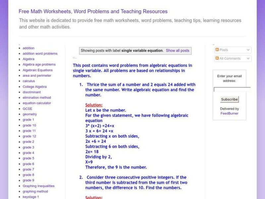Viewport: 265px width, 199px height.
Task: Click the All Comments RSS feed icon
Action: point(217,58)
